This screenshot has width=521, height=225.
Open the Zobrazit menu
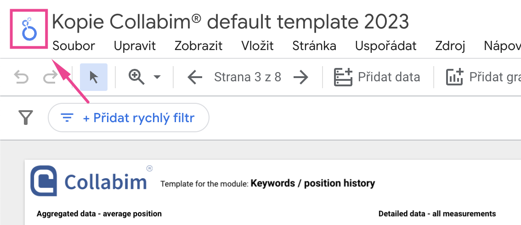198,46
